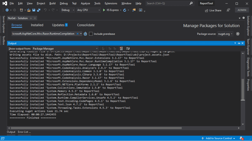Clear the NuGet search box text
The width and height of the screenshot is (252, 141).
click(x=77, y=34)
